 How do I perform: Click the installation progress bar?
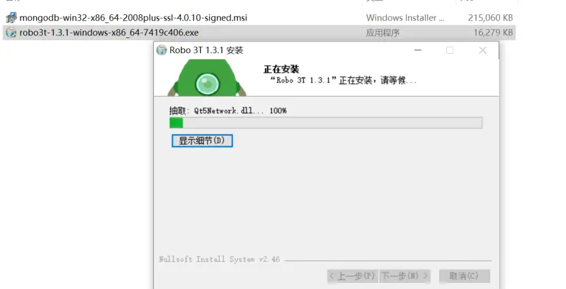click(x=326, y=123)
